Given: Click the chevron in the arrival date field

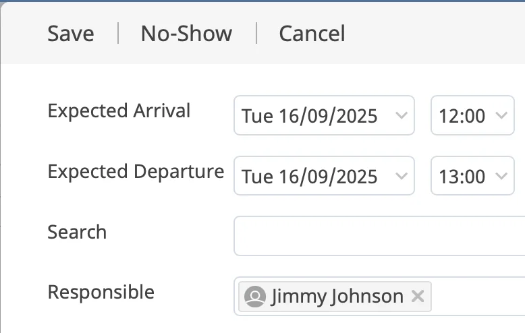Looking at the screenshot, I should pyautogui.click(x=401, y=115).
